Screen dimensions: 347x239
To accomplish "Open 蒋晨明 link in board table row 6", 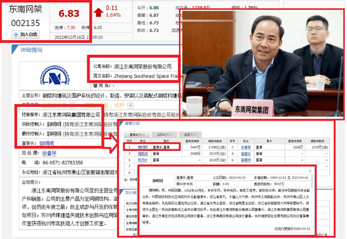I will coord(246,160).
